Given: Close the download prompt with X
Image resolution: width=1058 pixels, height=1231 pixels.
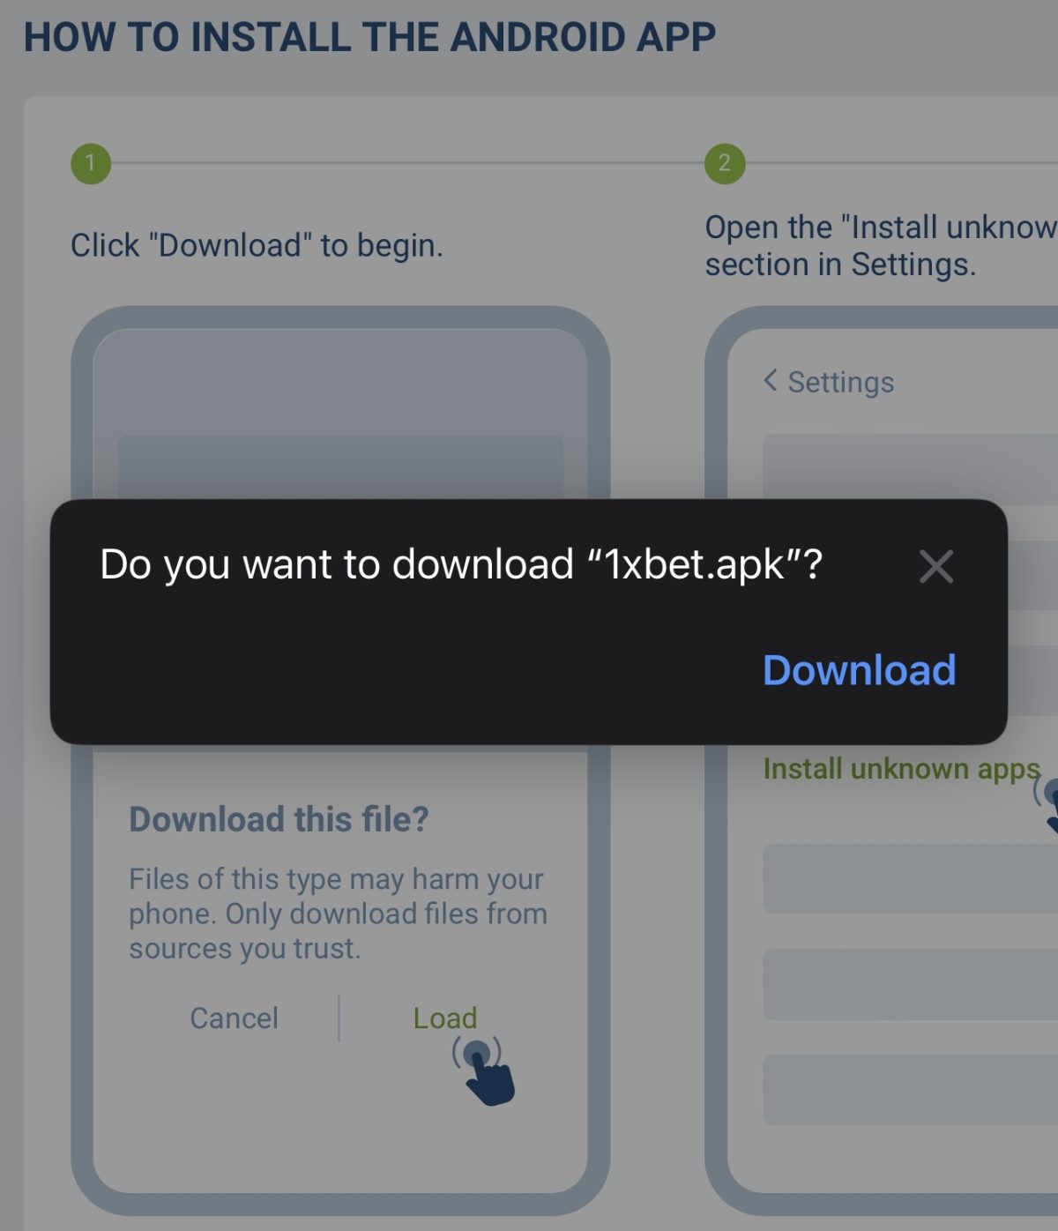Looking at the screenshot, I should pos(936,566).
